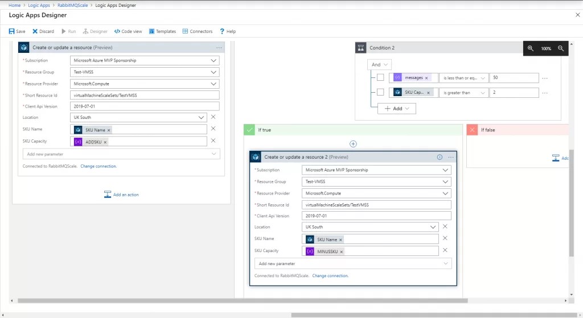The height and width of the screenshot is (318, 583).
Task: Click the designer vertical scrollbar
Action: point(572,203)
